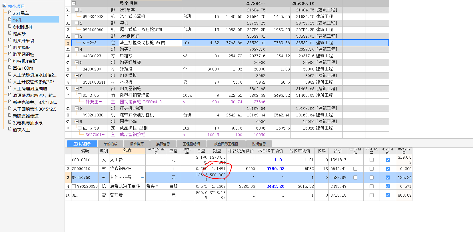
Task: Click the project root icon beside 整个项目
Action: pos(4,6)
